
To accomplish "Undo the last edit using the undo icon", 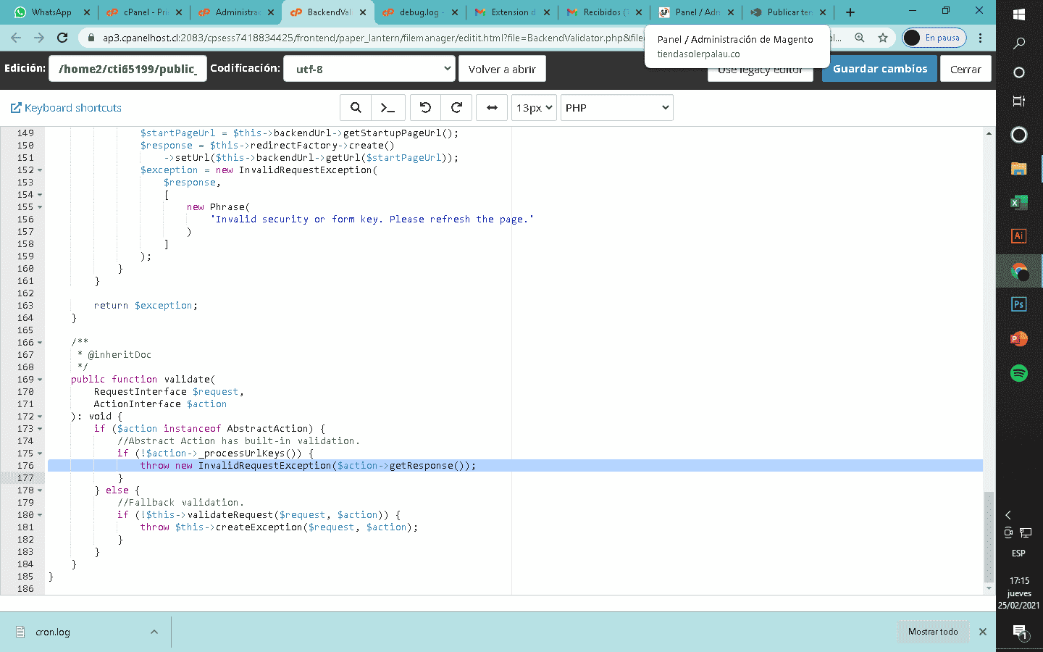I will [x=427, y=107].
